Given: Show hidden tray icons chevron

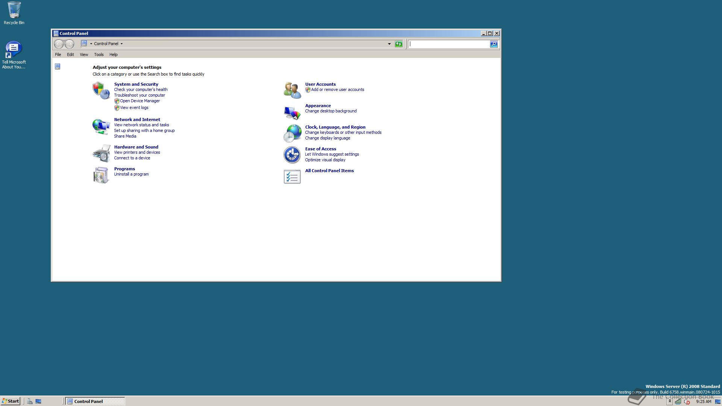Looking at the screenshot, I should click(670, 401).
